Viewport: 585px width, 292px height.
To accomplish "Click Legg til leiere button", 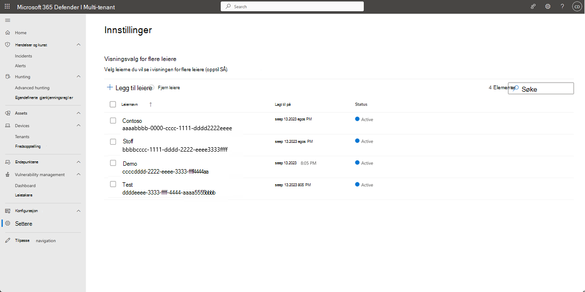I will (x=129, y=88).
